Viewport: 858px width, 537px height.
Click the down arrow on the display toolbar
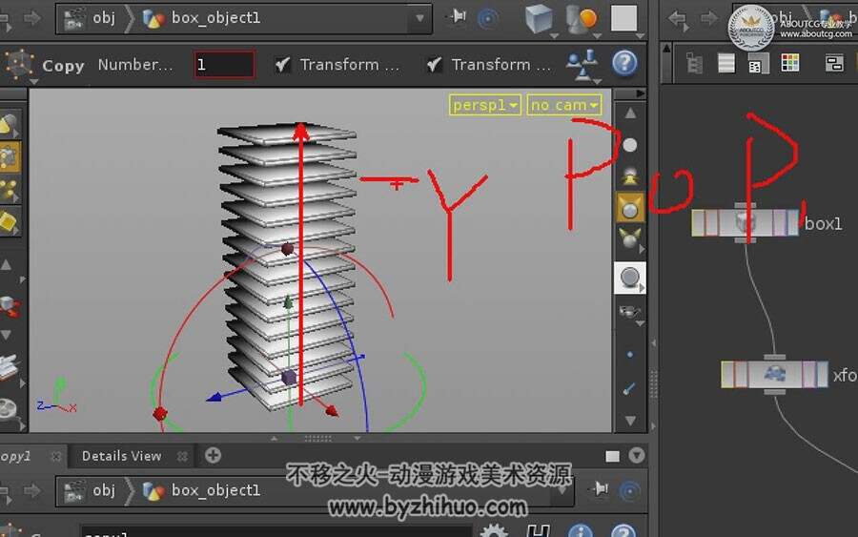click(x=630, y=421)
